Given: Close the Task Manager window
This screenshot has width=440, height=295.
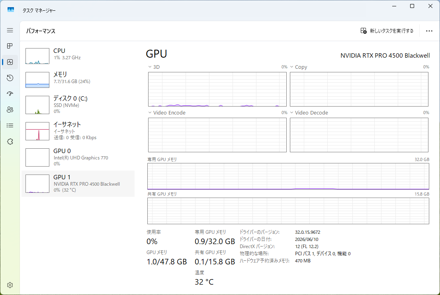Looking at the screenshot, I should pyautogui.click(x=430, y=6).
